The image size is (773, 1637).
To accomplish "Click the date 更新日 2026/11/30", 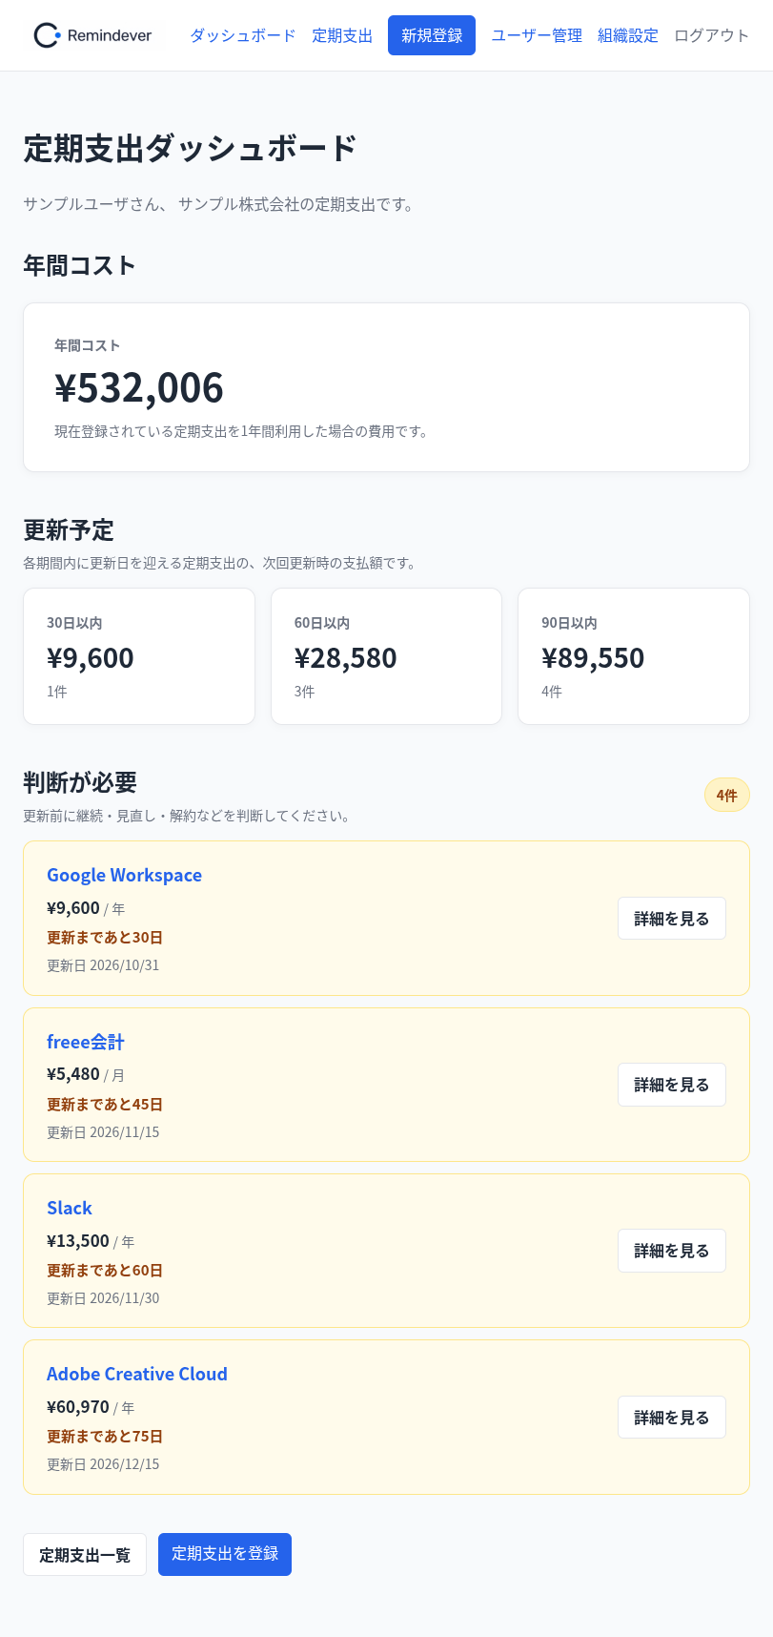I will [103, 1298].
